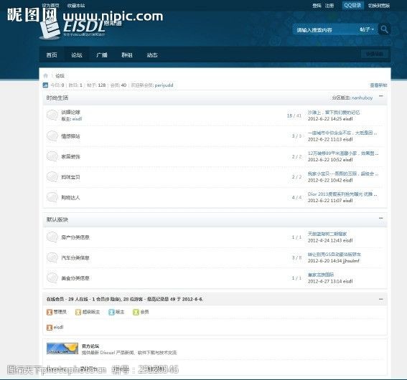Open the new member periyudd profile
407x380 pixels.
164,85
